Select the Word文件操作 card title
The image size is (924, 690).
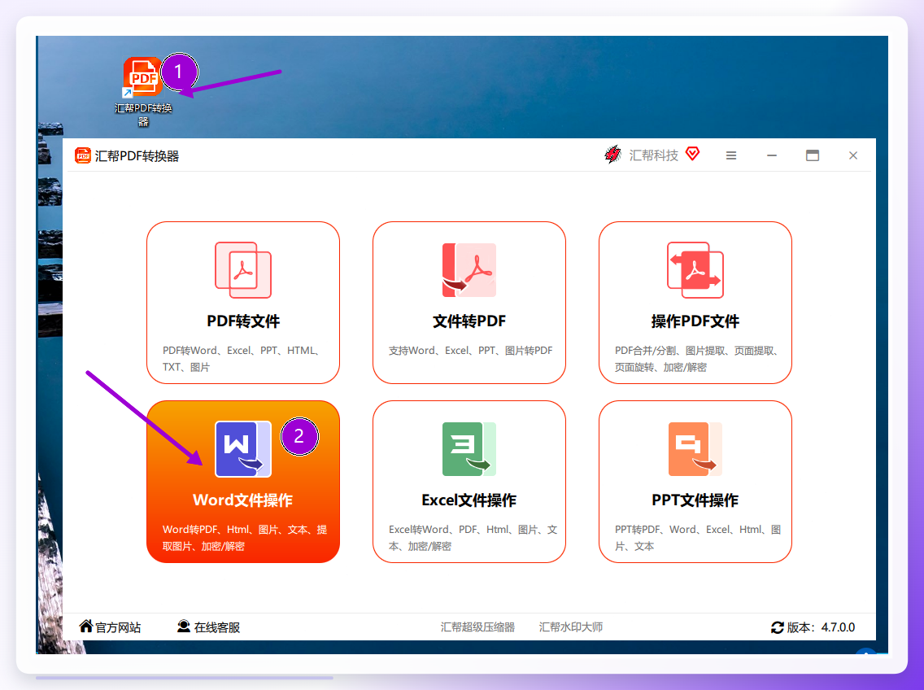coord(242,500)
